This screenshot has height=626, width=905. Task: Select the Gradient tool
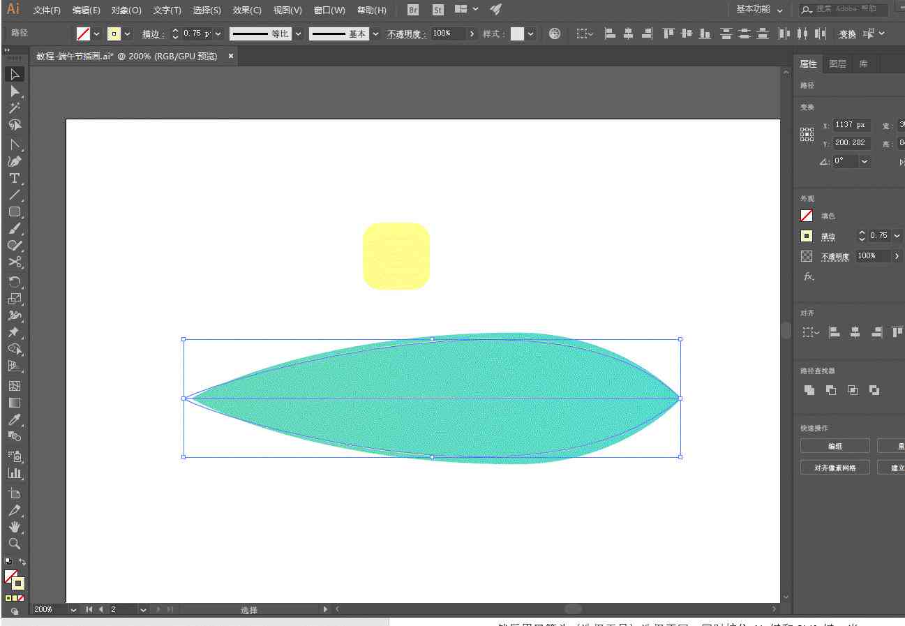point(14,403)
